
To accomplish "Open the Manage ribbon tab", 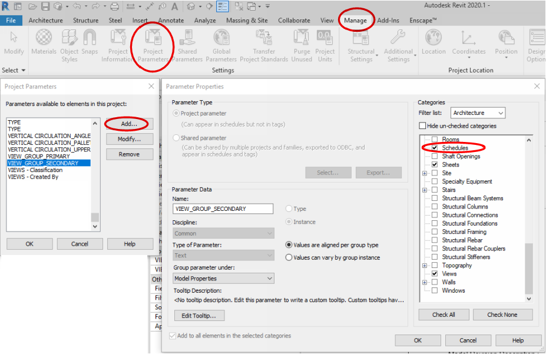I will [356, 19].
